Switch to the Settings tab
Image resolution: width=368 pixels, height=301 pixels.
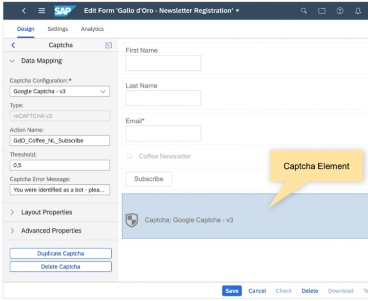[58, 29]
